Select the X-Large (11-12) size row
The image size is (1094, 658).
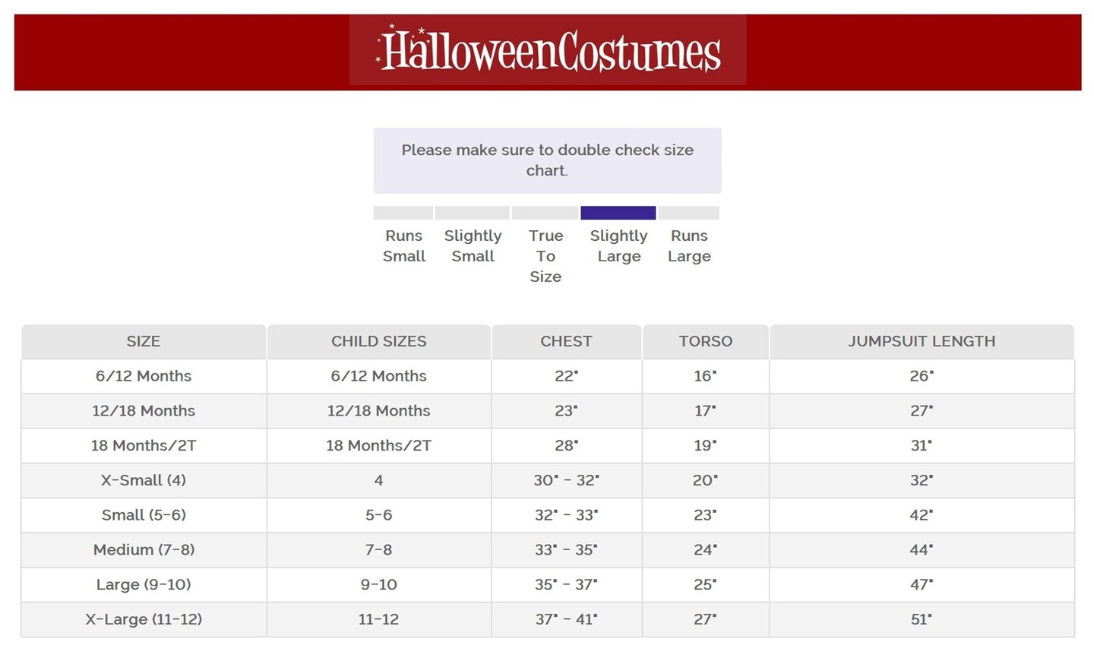(x=144, y=619)
